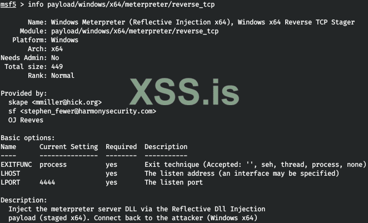
Task: Click the EXITFUNC setting value process
Action: click(x=53, y=165)
